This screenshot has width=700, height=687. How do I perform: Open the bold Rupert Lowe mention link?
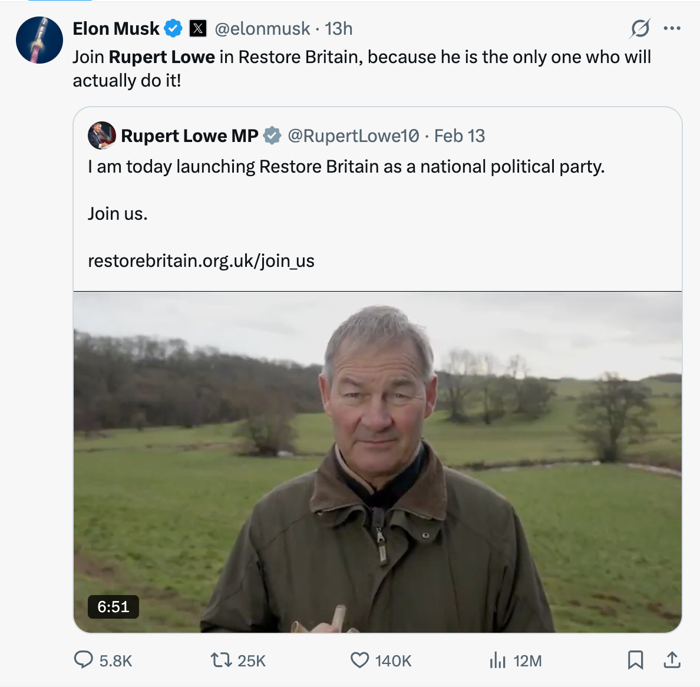(162, 57)
